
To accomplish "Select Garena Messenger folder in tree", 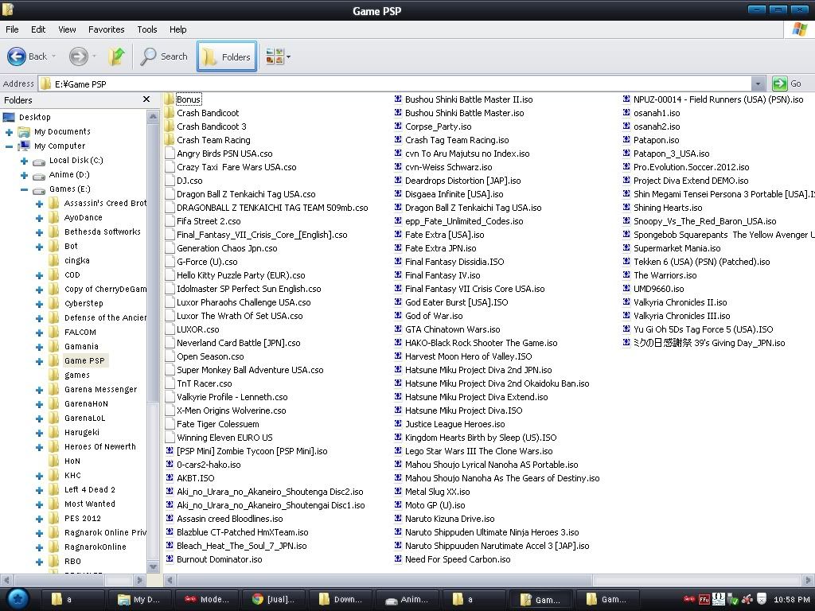I will (101, 389).
